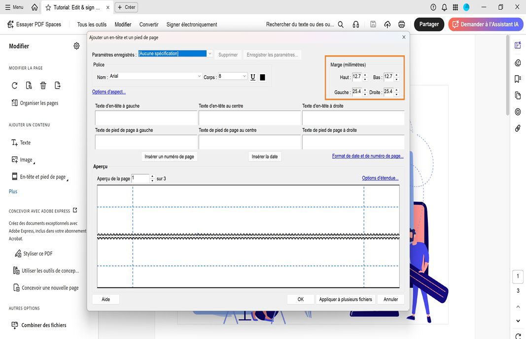
Task: Go to the Home icon
Action: point(35,7)
